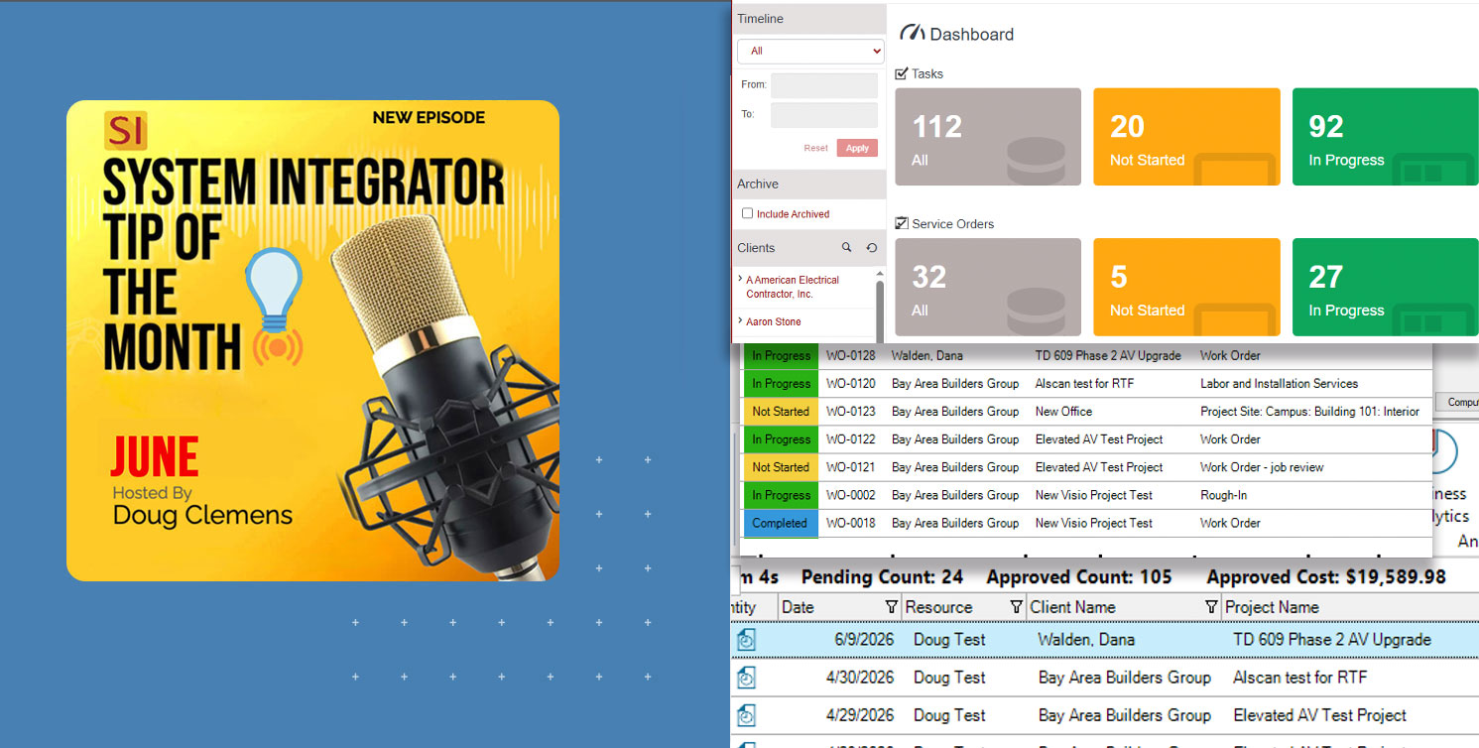Open the 27 In Progress service orders tile

(x=1386, y=287)
